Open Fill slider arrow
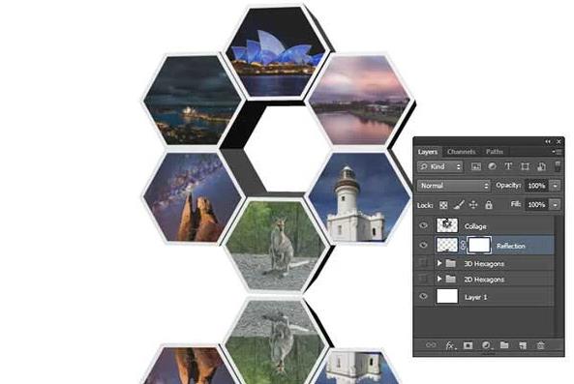This screenshot has width=574, height=384. pyautogui.click(x=556, y=205)
